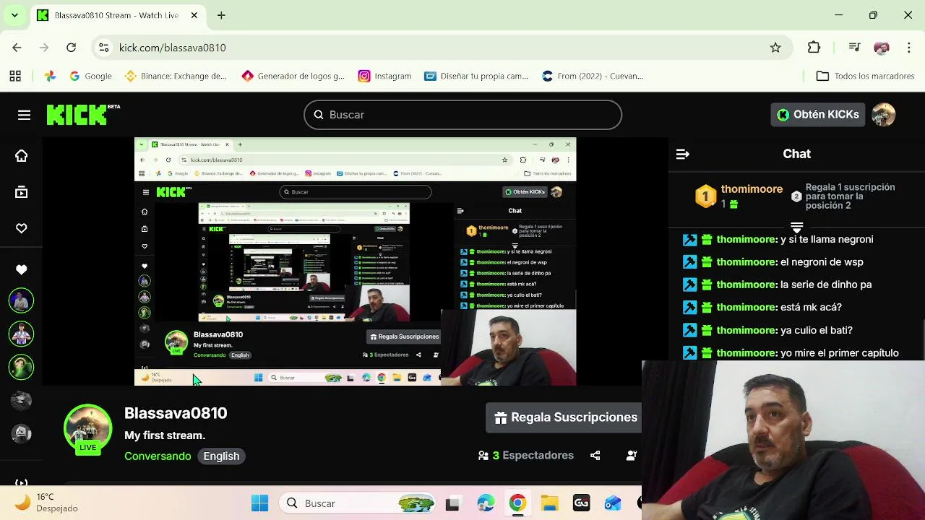Open first followed channel avatar in sidebar
Image resolution: width=925 pixels, height=520 pixels.
21,300
